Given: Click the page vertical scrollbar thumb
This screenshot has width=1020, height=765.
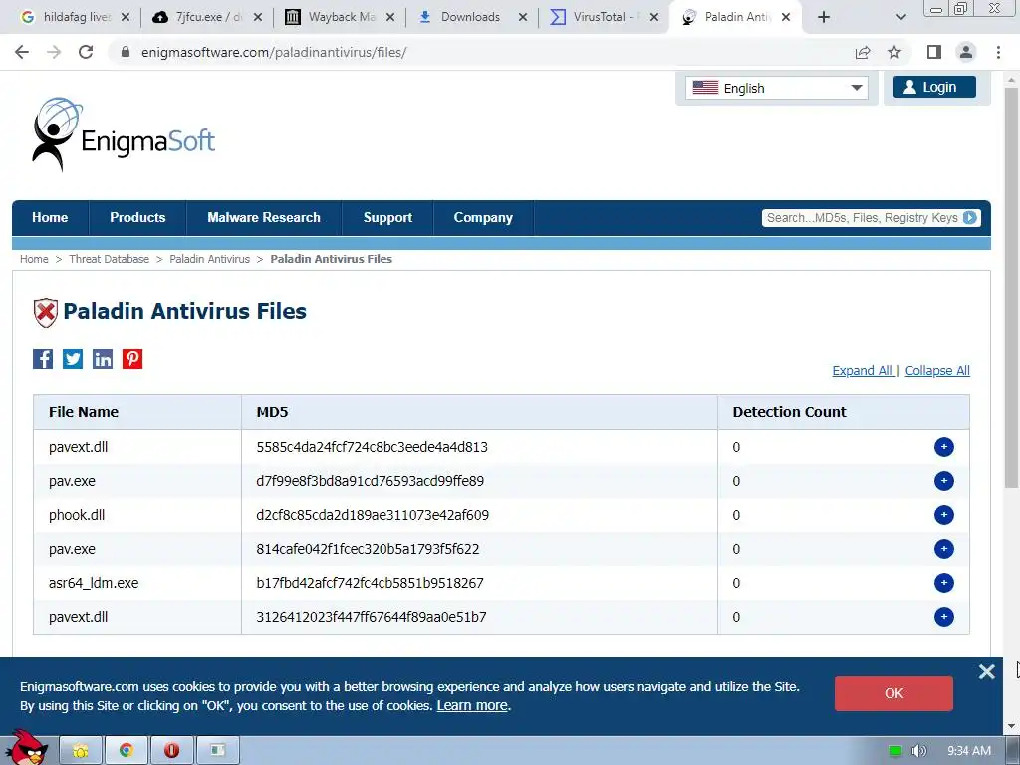Looking at the screenshot, I should 1011,286.
